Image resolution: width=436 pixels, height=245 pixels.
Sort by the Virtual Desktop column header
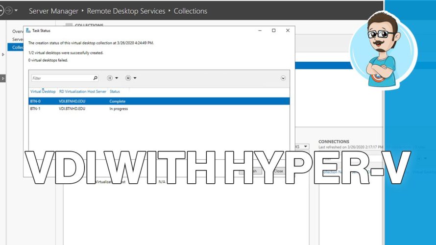[x=43, y=92]
